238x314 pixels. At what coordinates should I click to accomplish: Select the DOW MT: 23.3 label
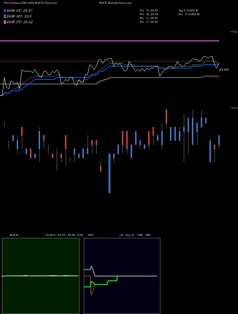point(19,17)
